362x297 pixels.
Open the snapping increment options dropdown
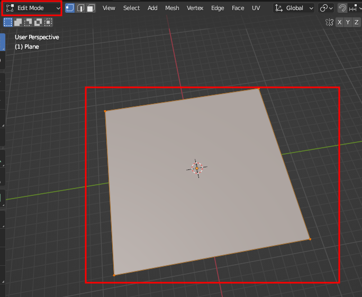click(x=355, y=8)
